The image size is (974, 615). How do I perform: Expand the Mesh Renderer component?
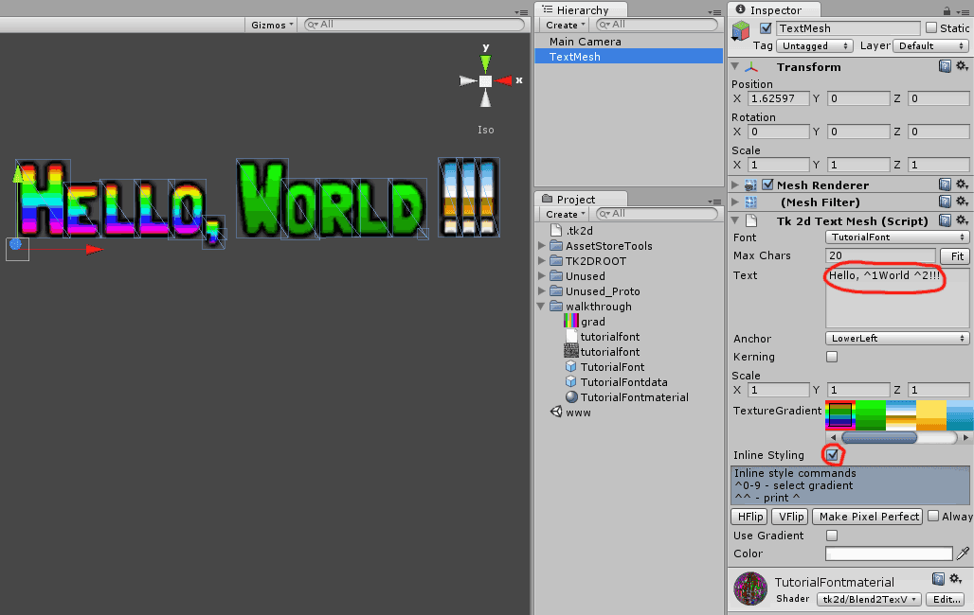[735, 184]
